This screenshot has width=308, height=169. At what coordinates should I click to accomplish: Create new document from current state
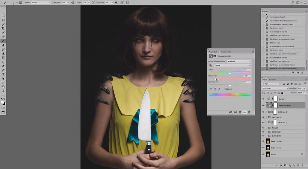[293, 73]
